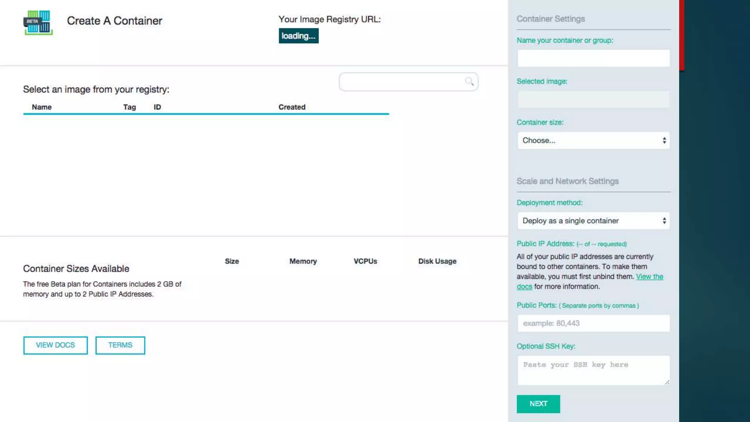Click the Beta containers logo icon
This screenshot has height=422, width=750.
pyautogui.click(x=38, y=23)
